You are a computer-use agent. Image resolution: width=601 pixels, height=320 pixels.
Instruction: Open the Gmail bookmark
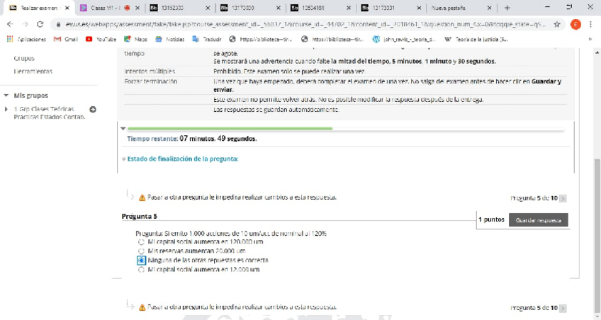pos(66,39)
